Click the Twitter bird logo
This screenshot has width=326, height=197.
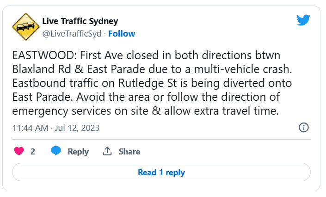pyautogui.click(x=303, y=20)
